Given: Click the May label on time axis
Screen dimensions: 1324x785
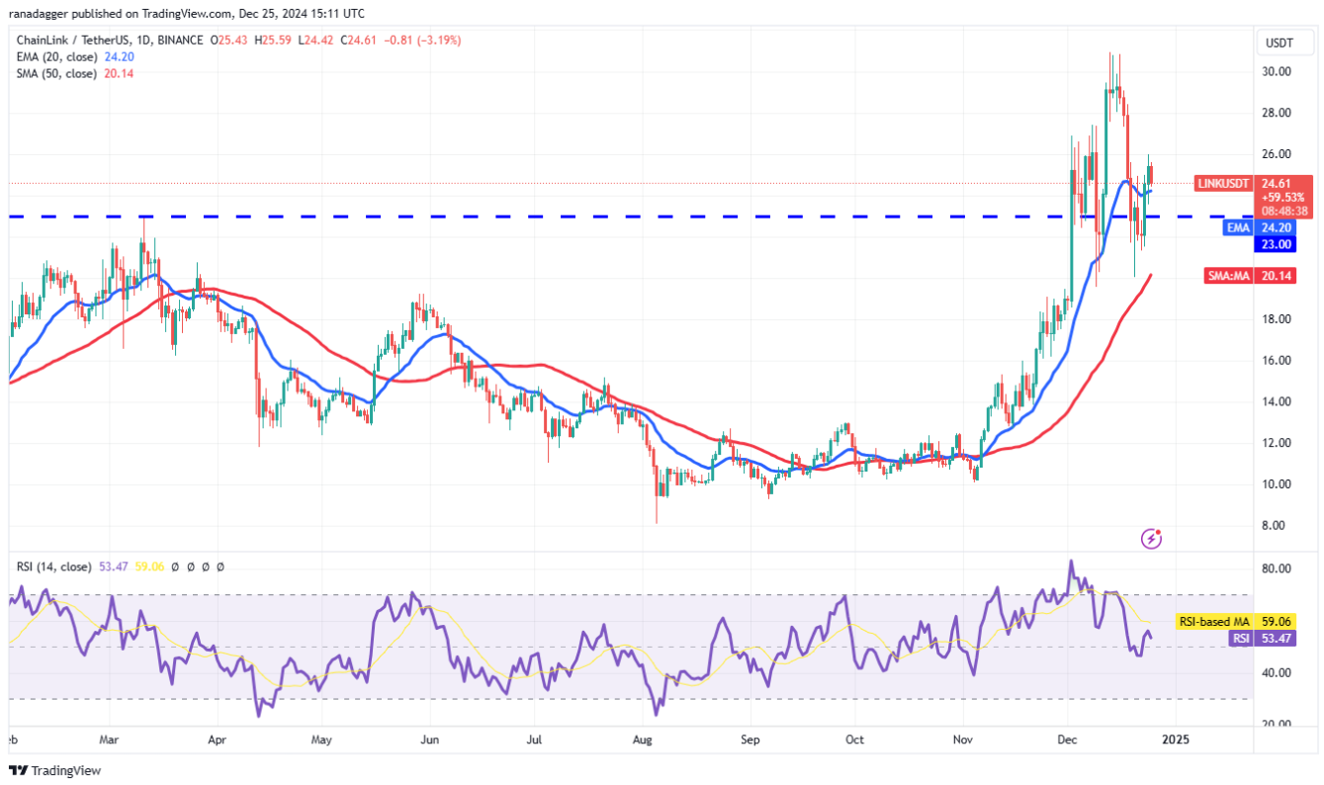Looking at the screenshot, I should tap(320, 740).
